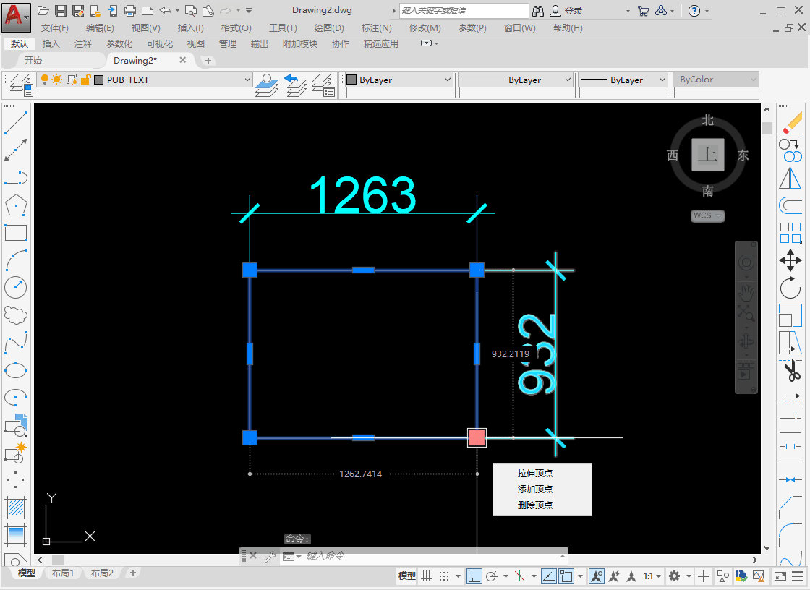Click the Offset modify tool
810x590 pixels.
coord(790,205)
